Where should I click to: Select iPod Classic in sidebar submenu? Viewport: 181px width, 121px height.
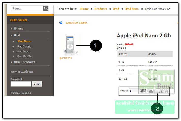(x=24, y=46)
